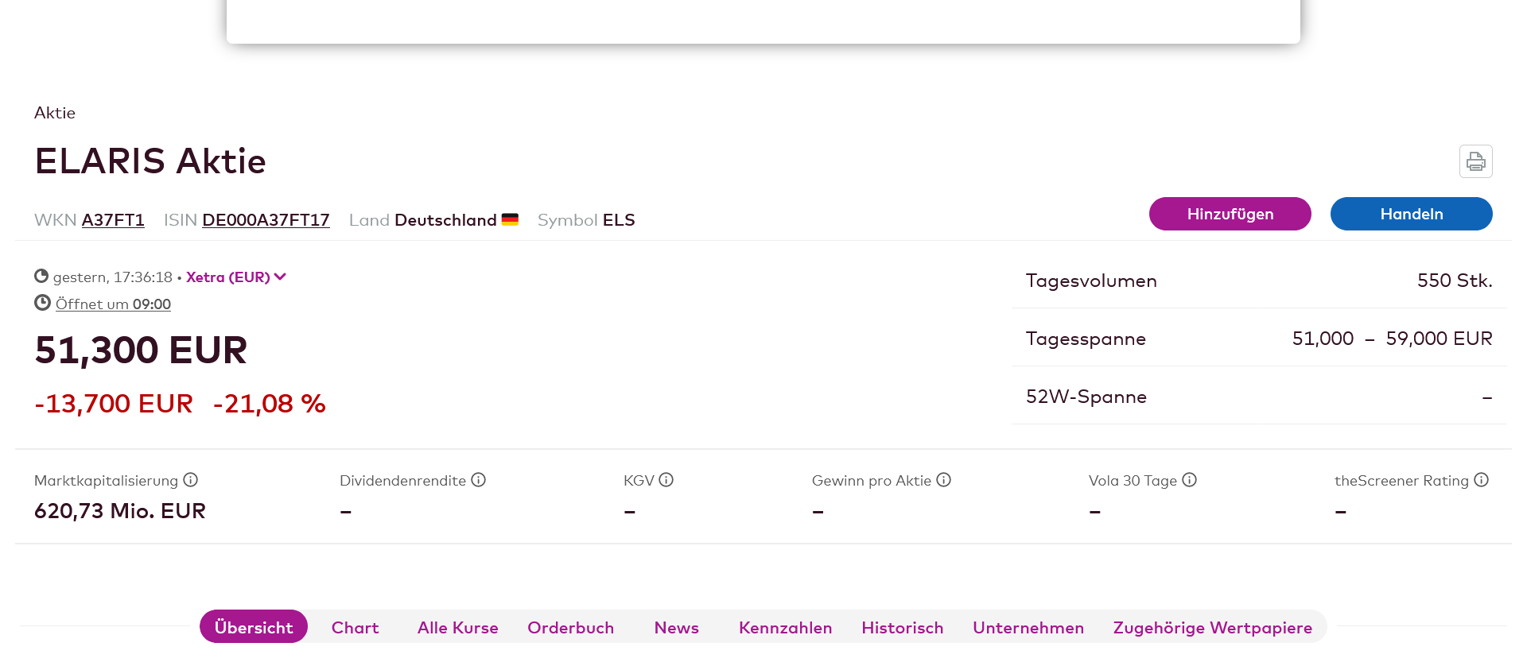This screenshot has height=666, width=1527.
Task: Click the WKN A37FT1 link
Action: (113, 220)
